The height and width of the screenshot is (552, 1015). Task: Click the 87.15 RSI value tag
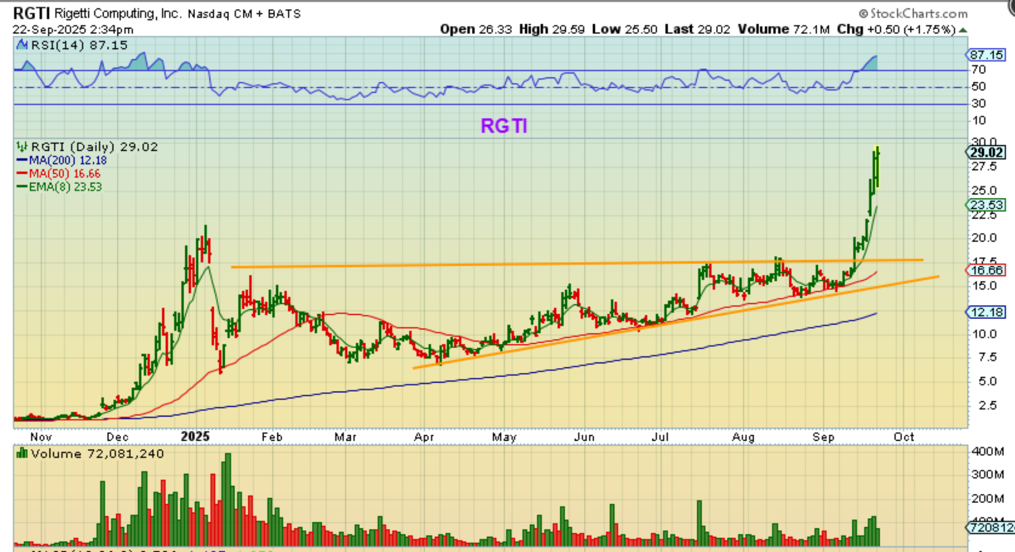tap(986, 55)
